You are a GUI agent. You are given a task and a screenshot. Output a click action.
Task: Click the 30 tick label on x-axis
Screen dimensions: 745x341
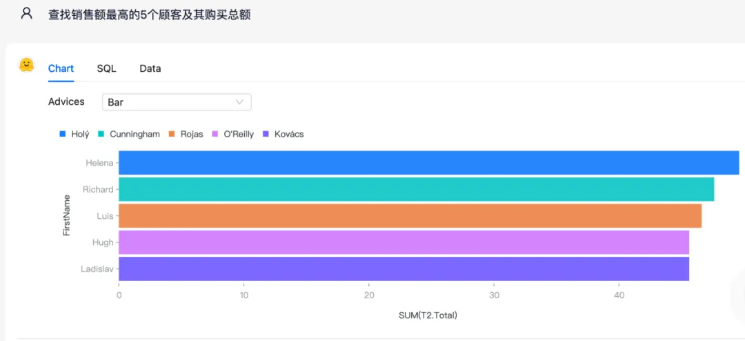click(x=494, y=295)
